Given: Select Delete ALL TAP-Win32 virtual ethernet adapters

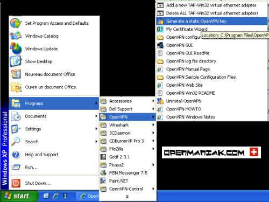Looking at the screenshot, I should click(x=212, y=13).
